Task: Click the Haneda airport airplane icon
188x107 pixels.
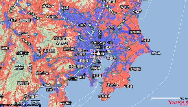Action: click(x=99, y=62)
